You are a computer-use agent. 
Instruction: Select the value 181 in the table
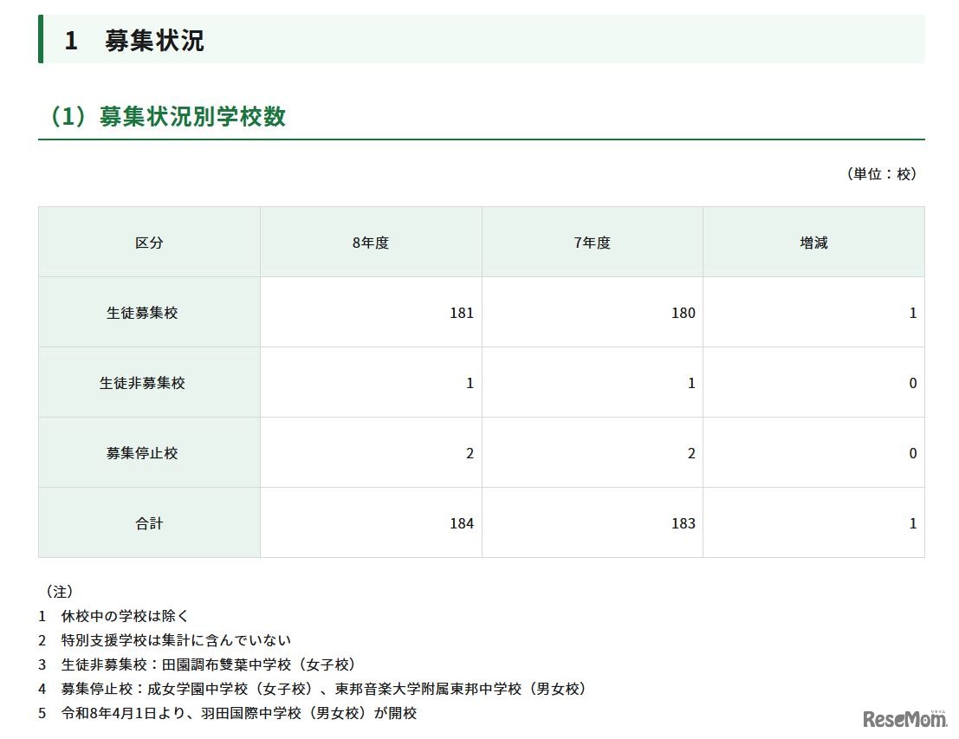[x=462, y=312]
